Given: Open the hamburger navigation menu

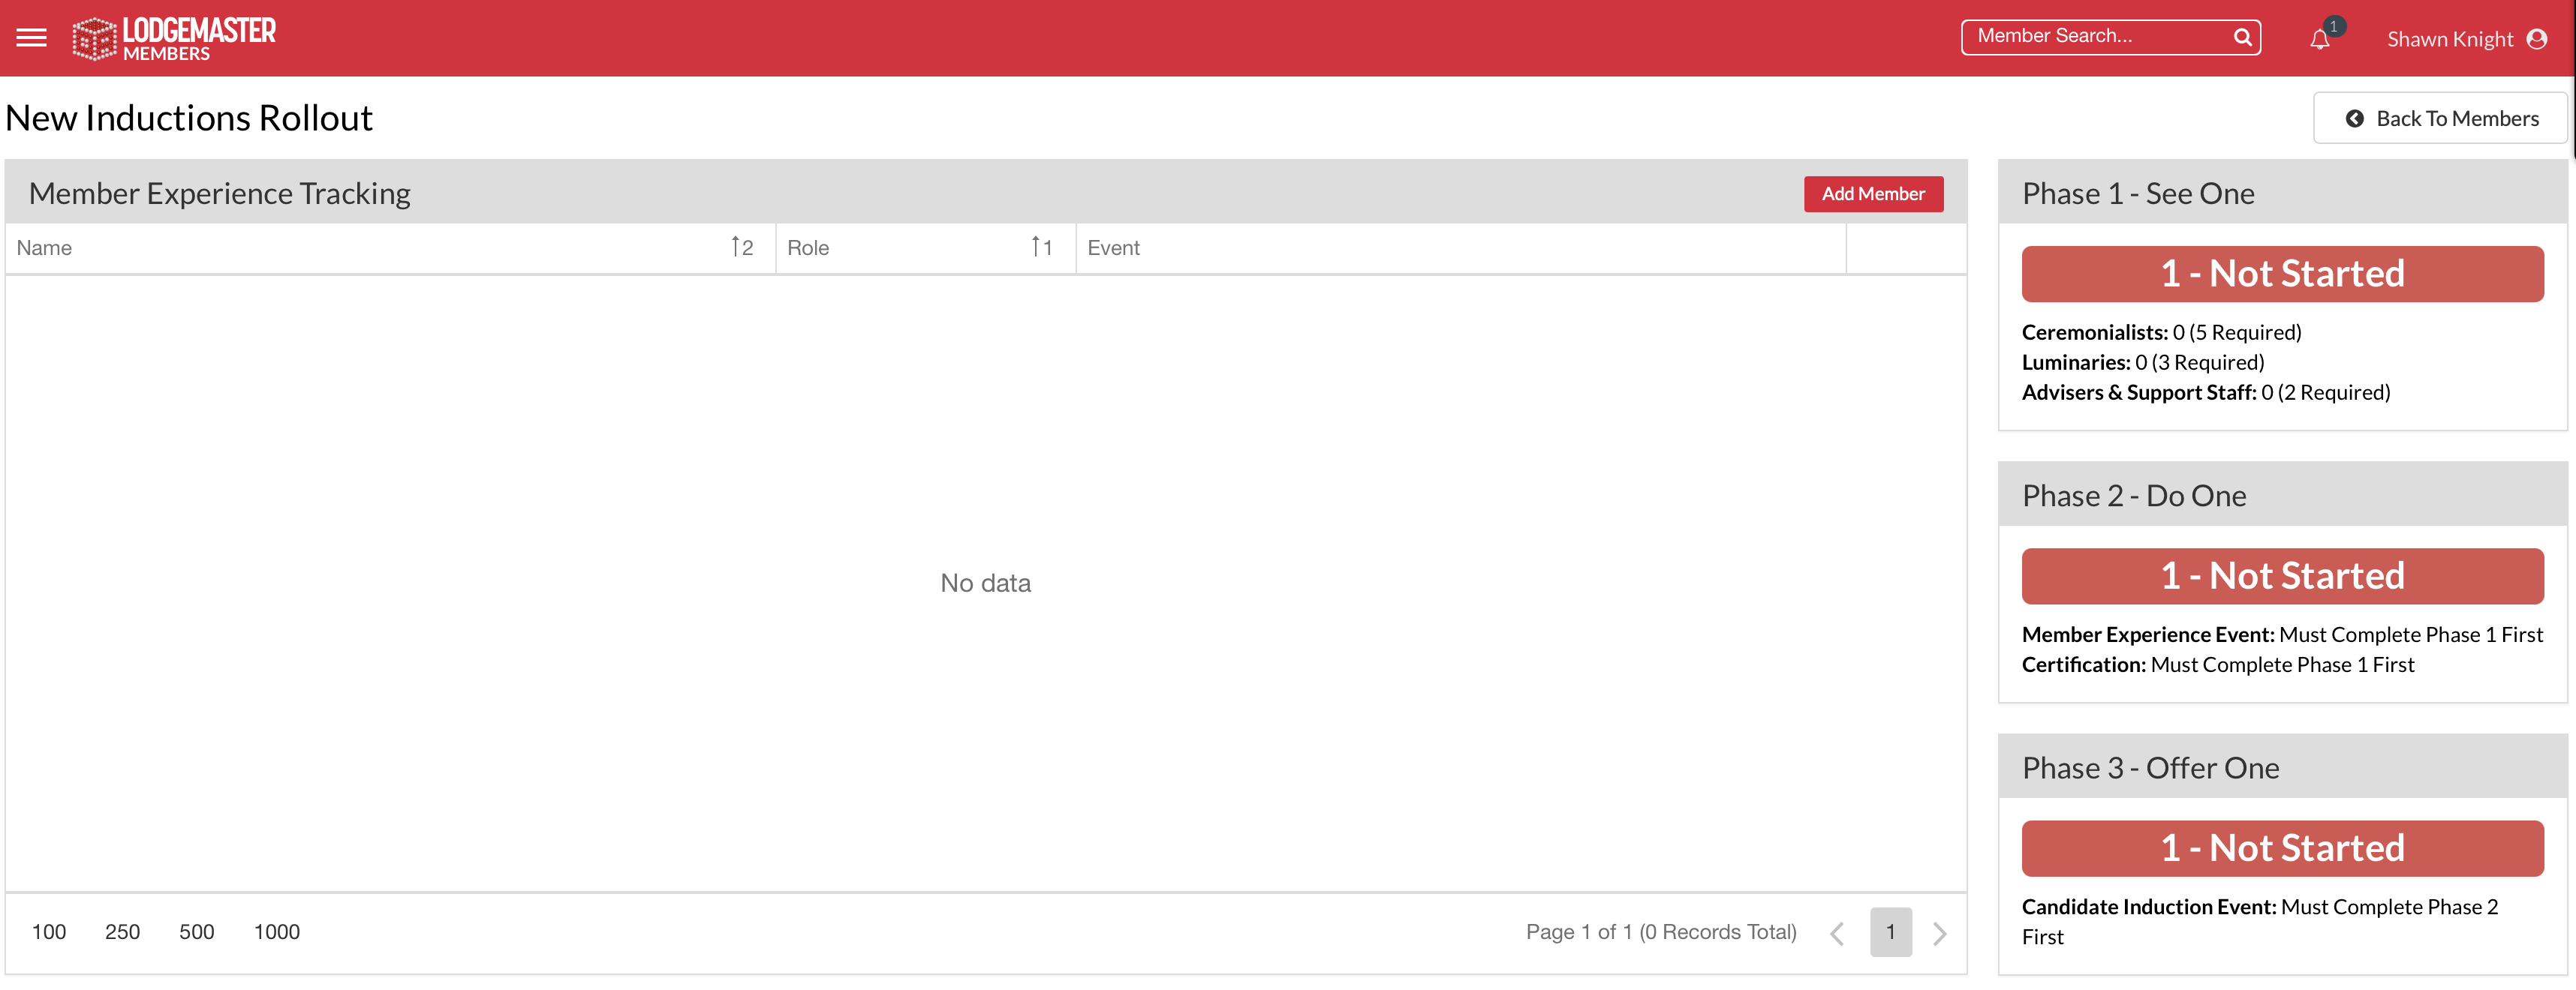Looking at the screenshot, I should [31, 38].
